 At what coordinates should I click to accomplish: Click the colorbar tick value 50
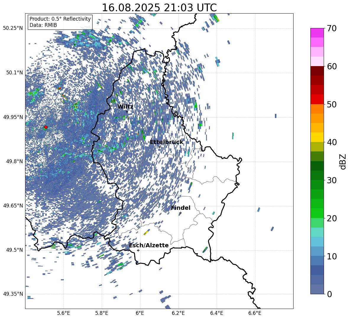332,104
